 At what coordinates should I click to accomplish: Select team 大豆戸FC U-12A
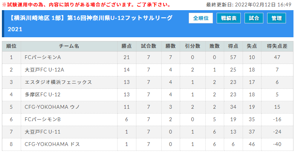pyautogui.click(x=44, y=70)
